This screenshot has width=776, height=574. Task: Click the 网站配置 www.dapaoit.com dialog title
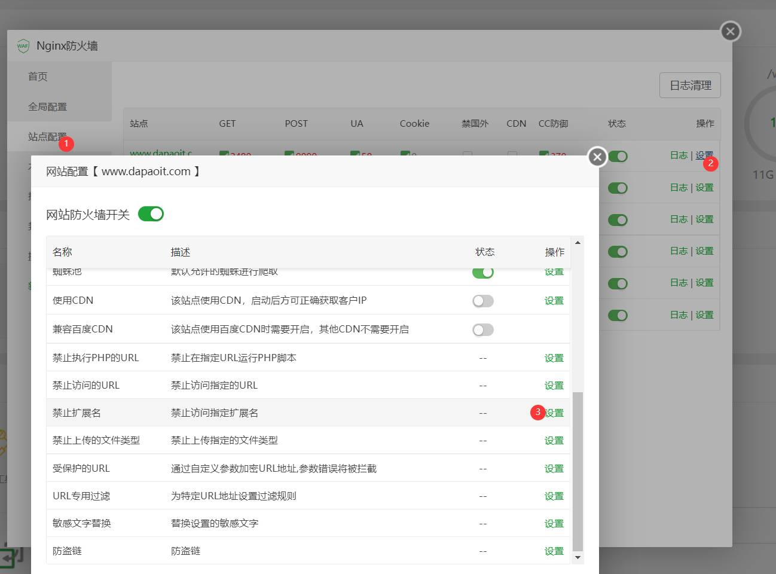[124, 172]
